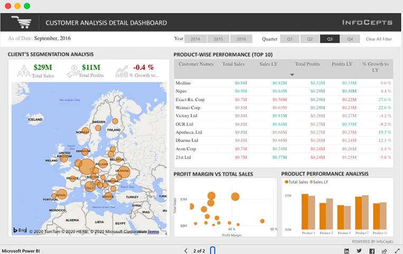Click the -0.4 % growth value
The image size is (403, 254).
tap(144, 68)
